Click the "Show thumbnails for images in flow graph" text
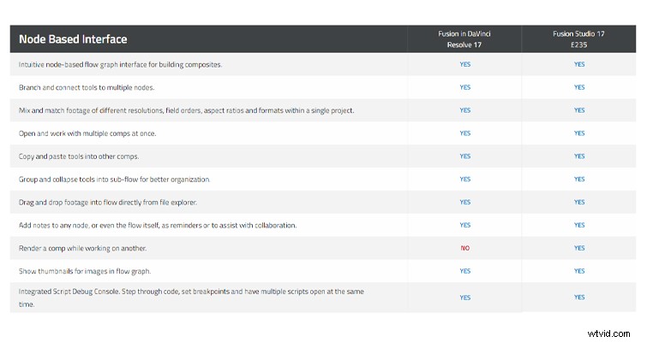Viewport: 647px width, 342px height. pos(85,271)
